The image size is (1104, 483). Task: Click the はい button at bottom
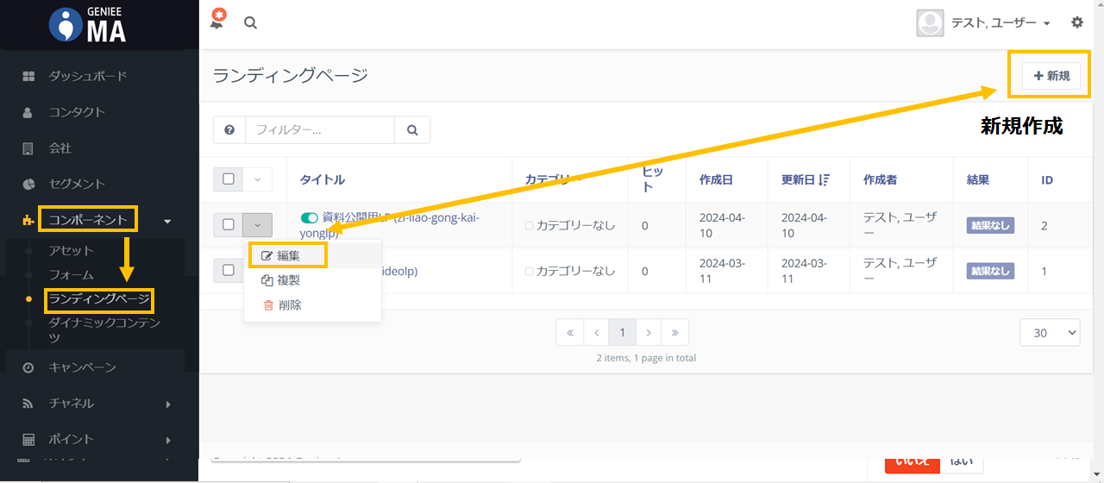click(x=962, y=462)
